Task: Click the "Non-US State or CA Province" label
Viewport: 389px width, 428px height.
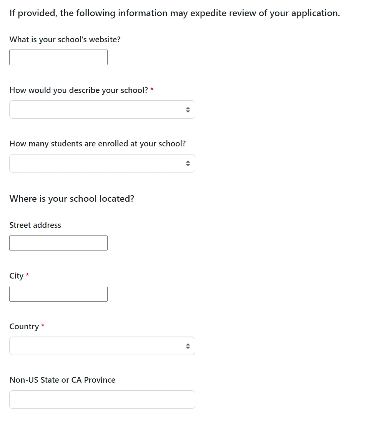Action: (x=62, y=380)
